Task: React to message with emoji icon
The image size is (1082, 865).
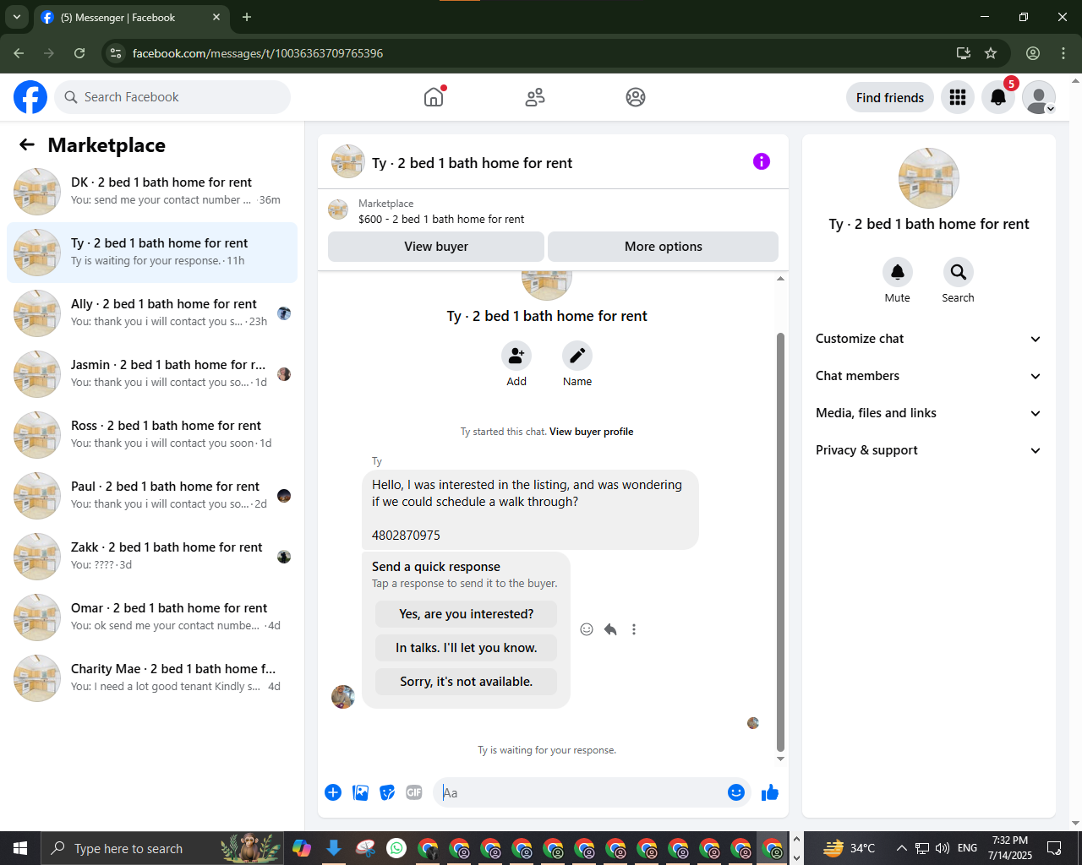Action: click(x=587, y=629)
